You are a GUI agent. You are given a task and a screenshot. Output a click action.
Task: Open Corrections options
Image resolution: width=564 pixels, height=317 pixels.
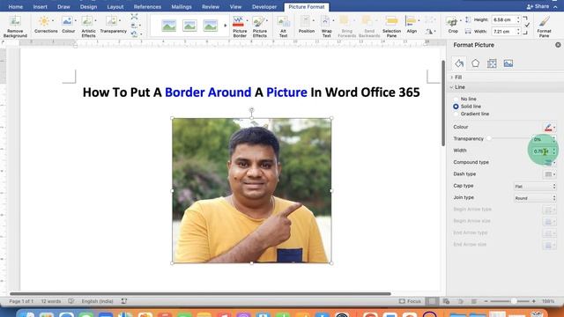[x=46, y=25]
